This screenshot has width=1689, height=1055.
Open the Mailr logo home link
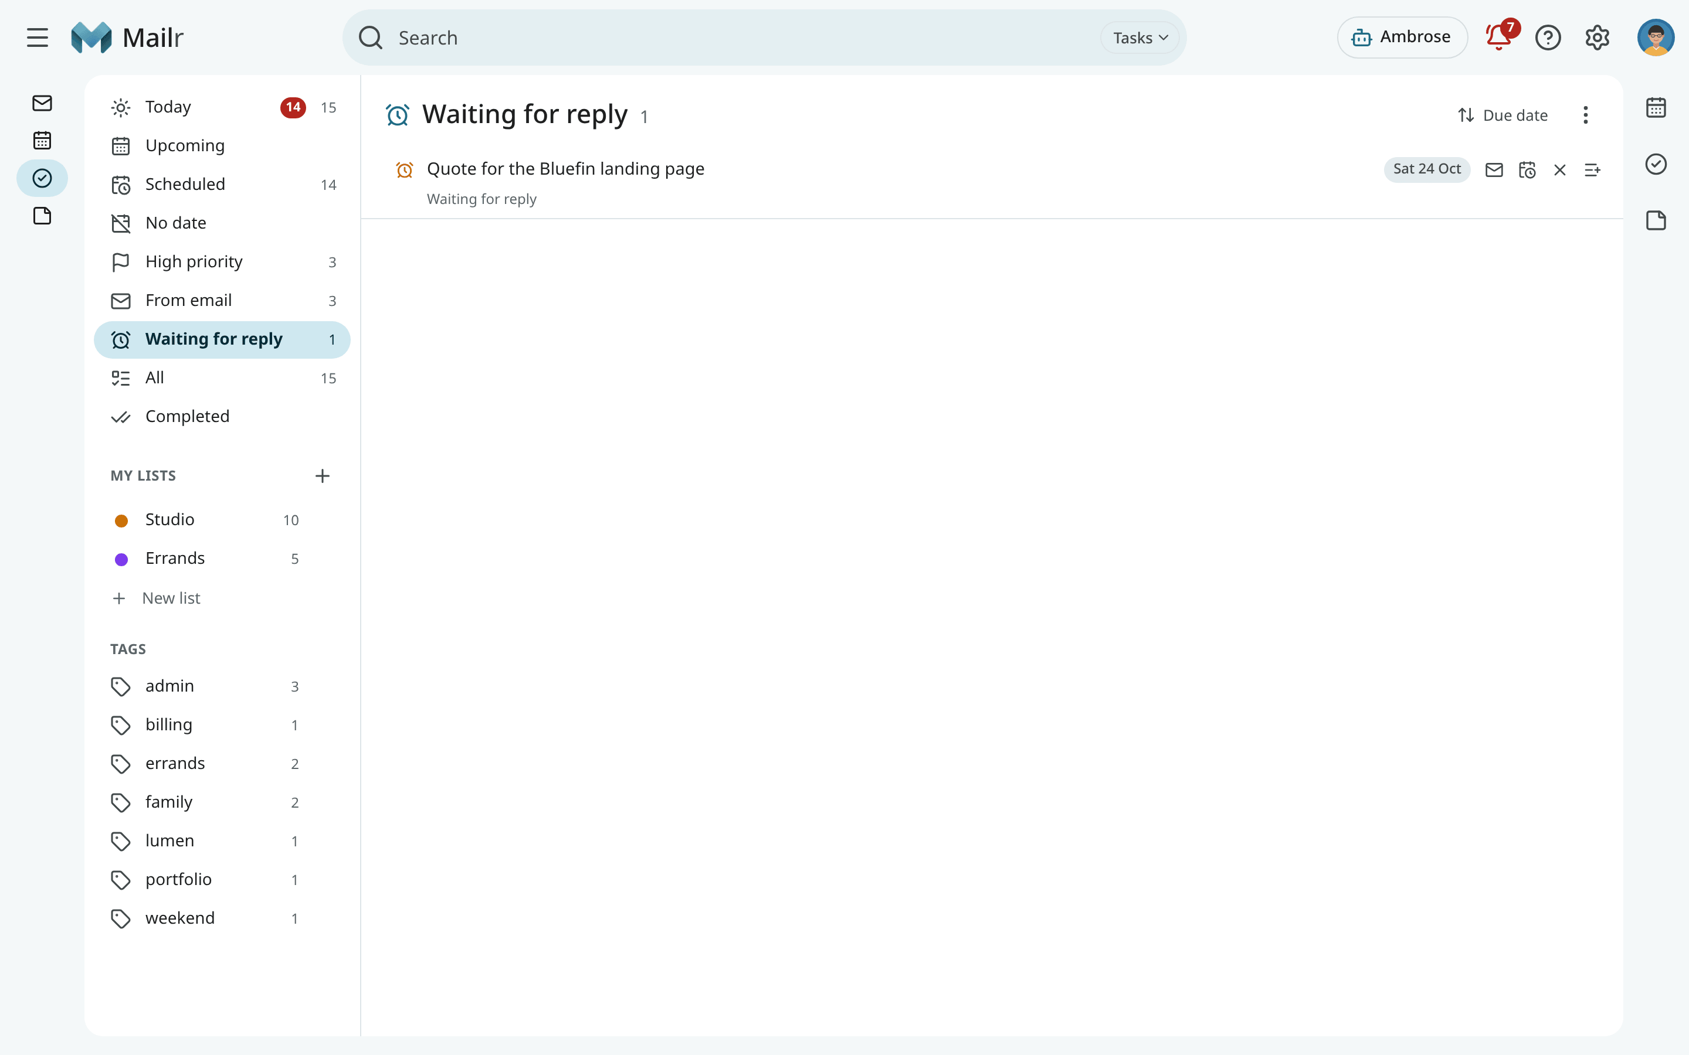click(x=127, y=38)
